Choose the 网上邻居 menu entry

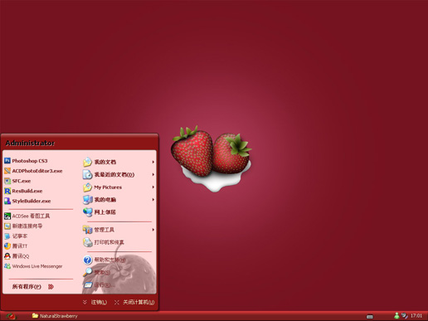pyautogui.click(x=119, y=212)
